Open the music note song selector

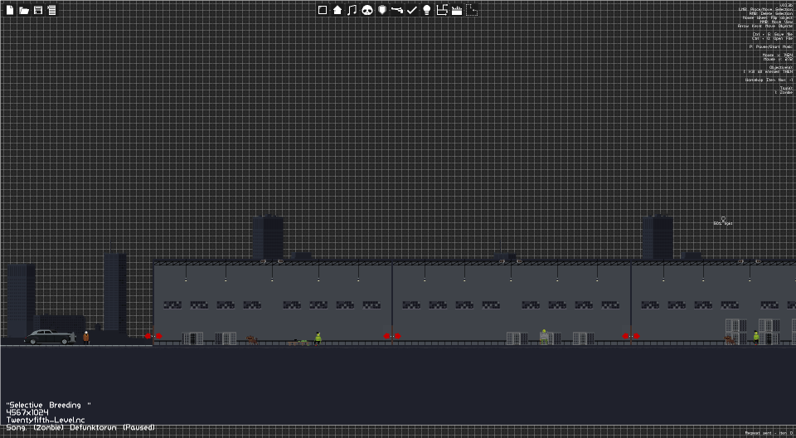tap(352, 10)
